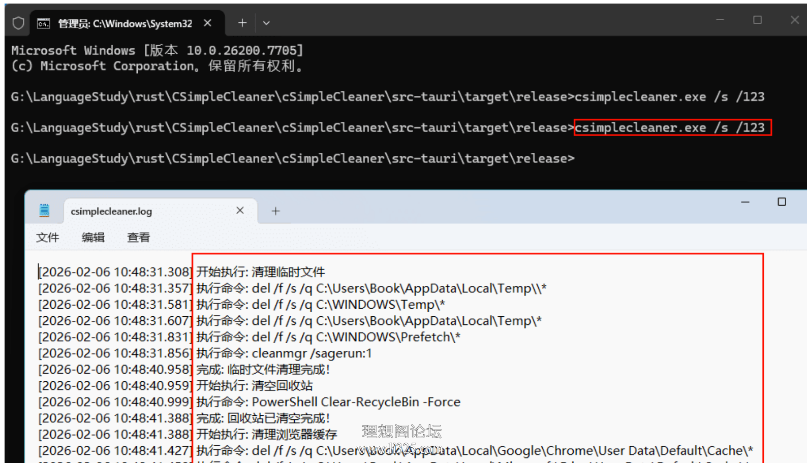Minimize the terminal window
Screen dimensions: 807x463
click(x=720, y=20)
